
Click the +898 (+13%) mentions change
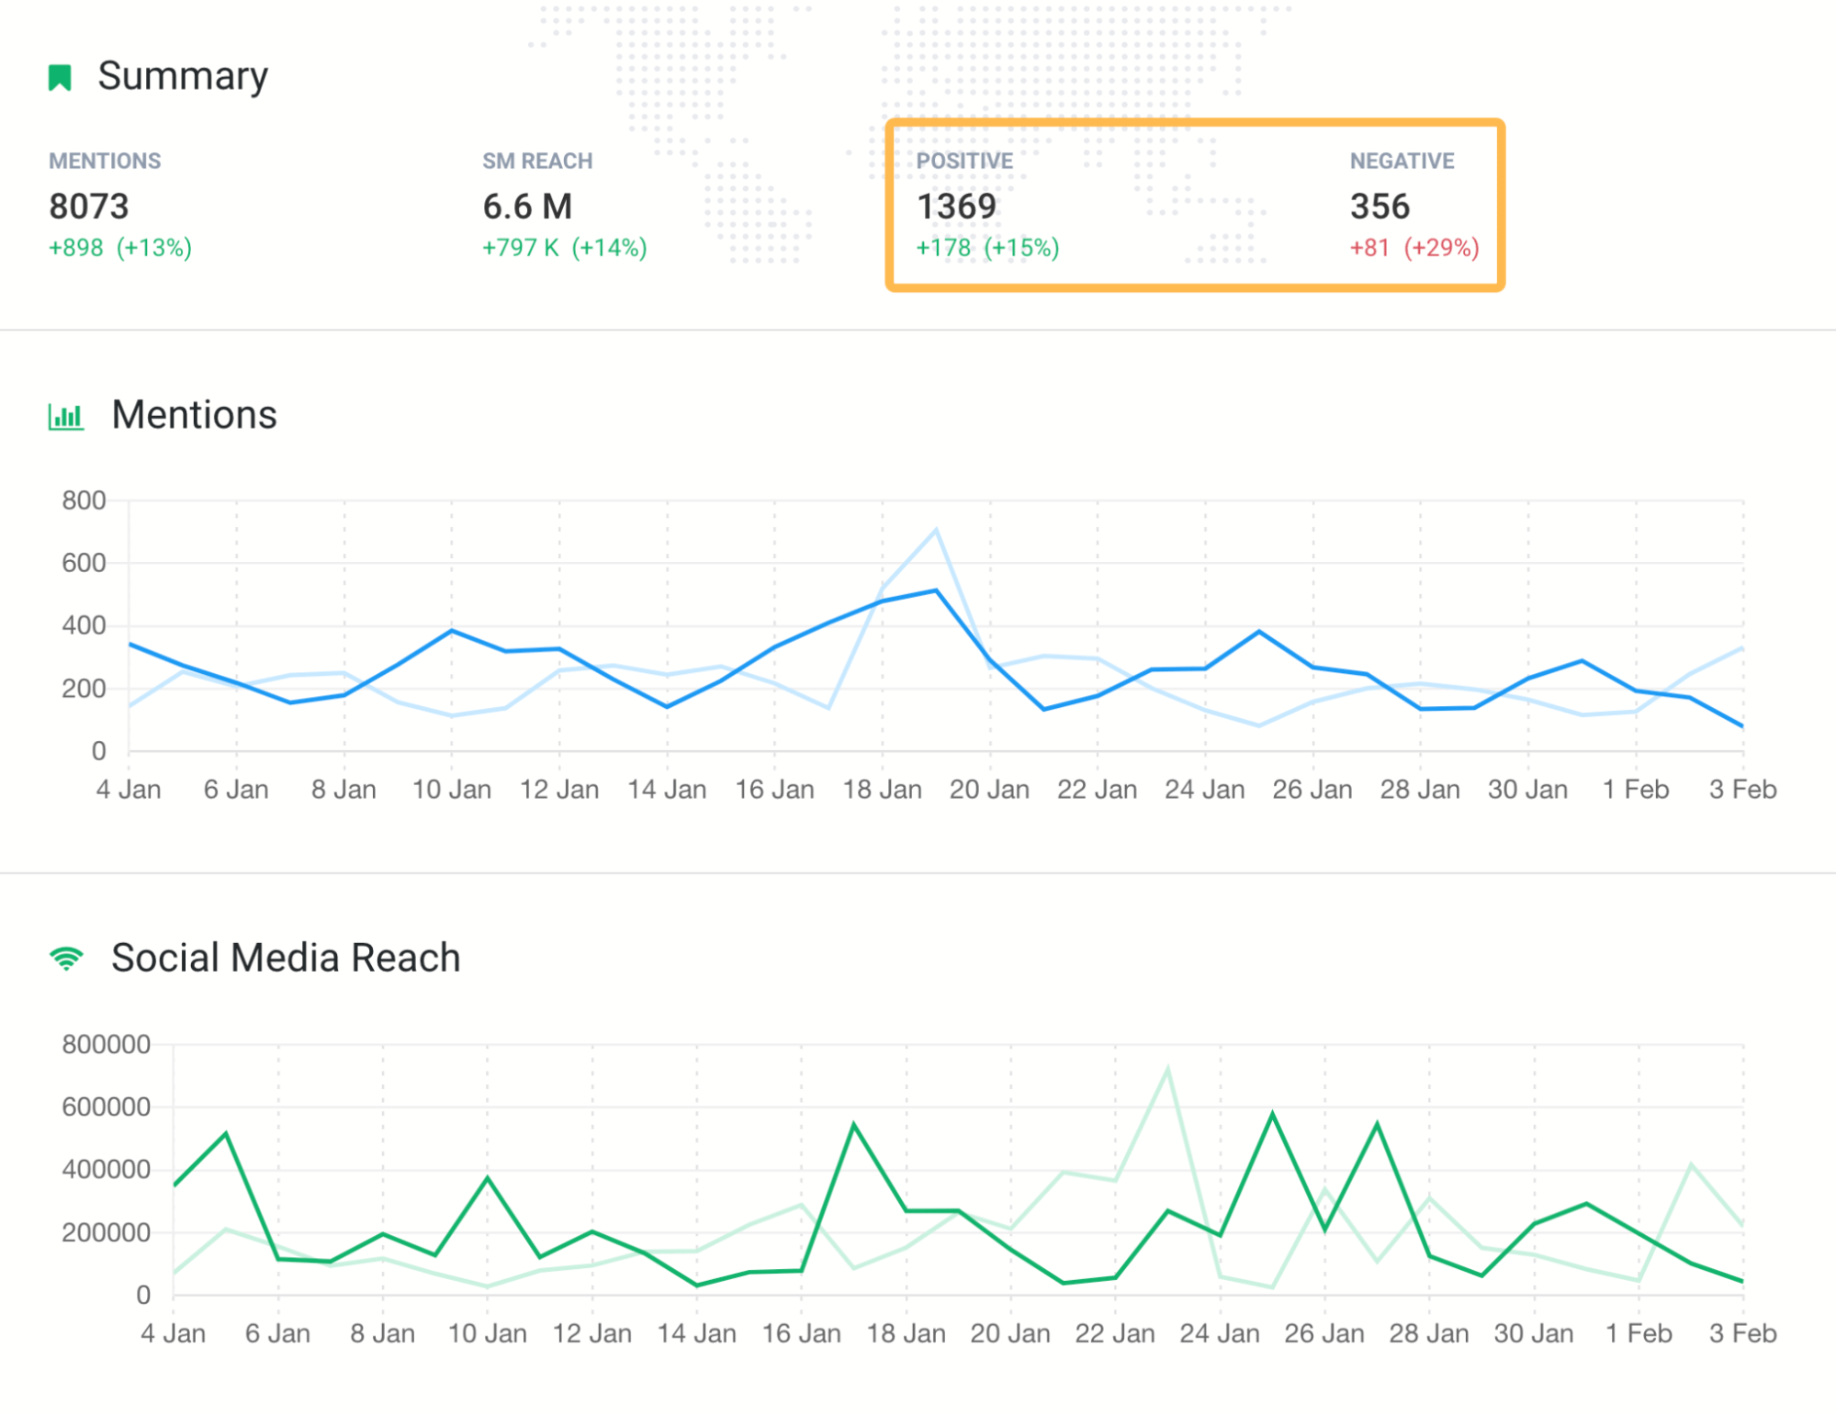(120, 248)
